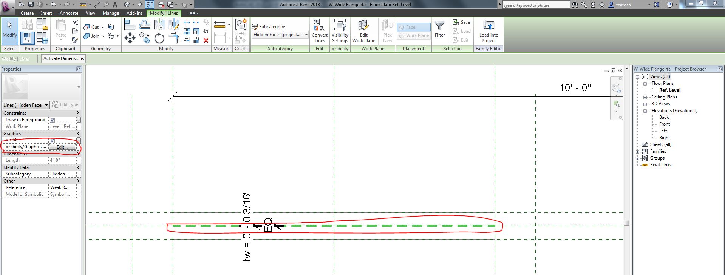Viewport: 725px width, 275px height.
Task: Select Ref. Level floor plan in browser
Action: [670, 90]
